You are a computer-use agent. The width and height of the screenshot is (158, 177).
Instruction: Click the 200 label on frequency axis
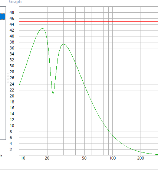pos(141,158)
